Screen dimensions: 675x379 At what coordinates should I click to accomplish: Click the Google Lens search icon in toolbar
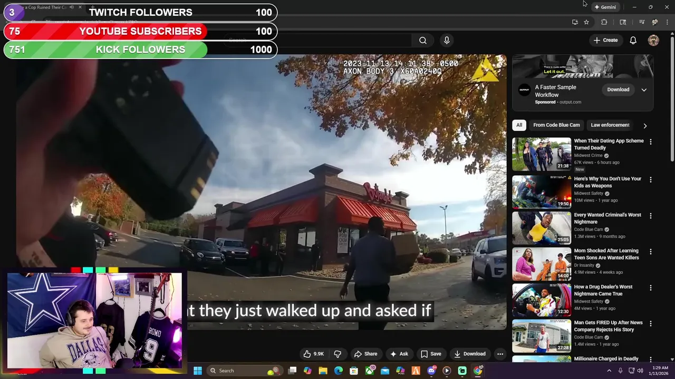point(623,22)
